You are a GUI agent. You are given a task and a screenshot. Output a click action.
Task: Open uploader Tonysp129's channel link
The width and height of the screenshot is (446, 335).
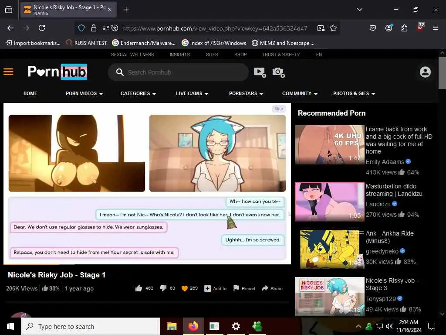pos(381,299)
